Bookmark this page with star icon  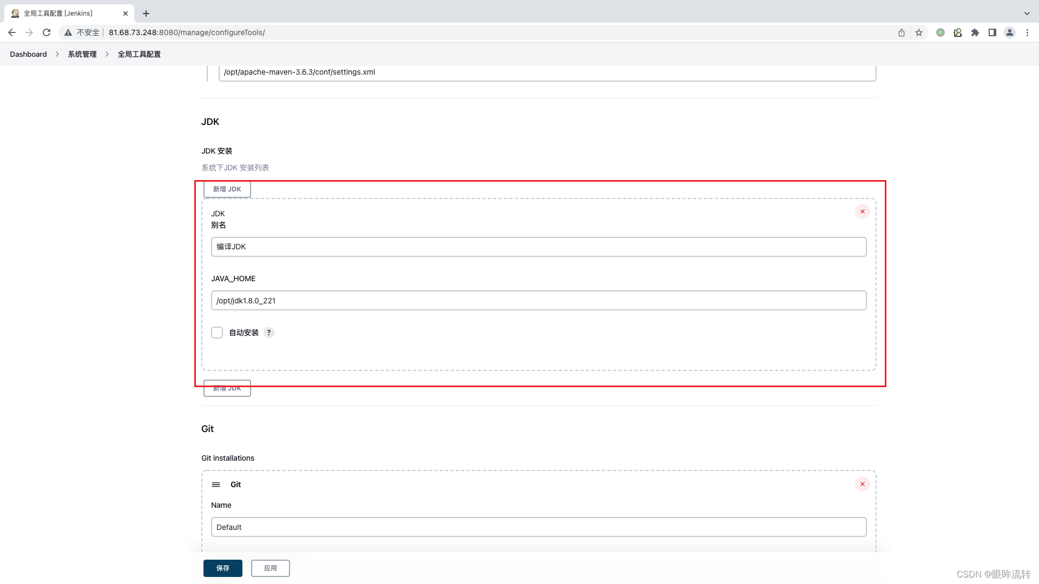919,32
